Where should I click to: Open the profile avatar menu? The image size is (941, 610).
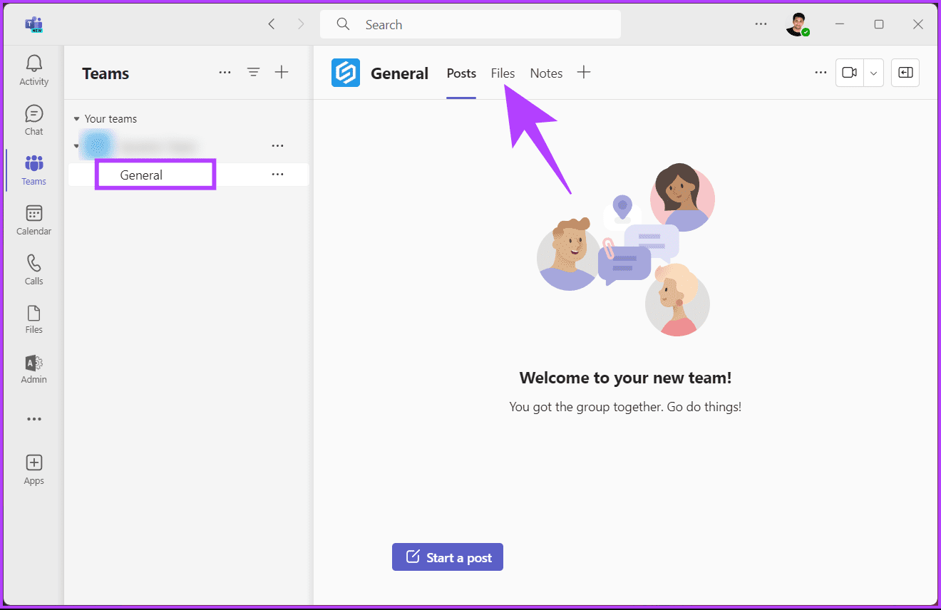(797, 25)
